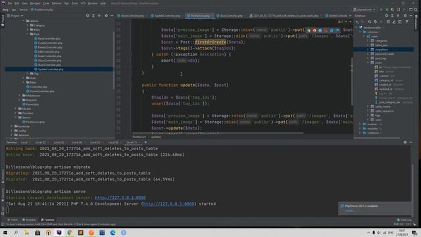Open the Refactor menu
This screenshot has width=421, height=237.
coord(57,3)
